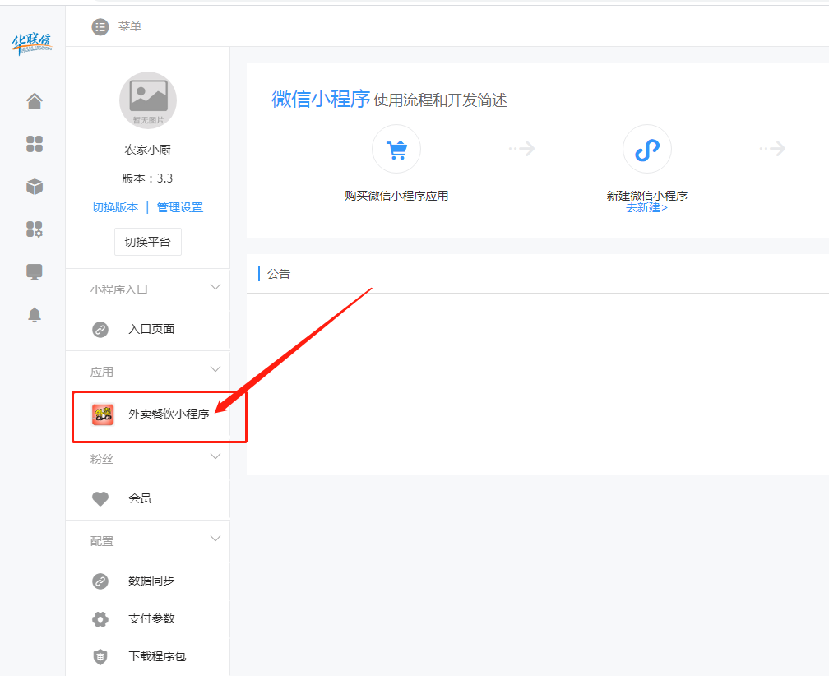Open the grid-with-gear settings icon
829x676 pixels.
coord(35,229)
